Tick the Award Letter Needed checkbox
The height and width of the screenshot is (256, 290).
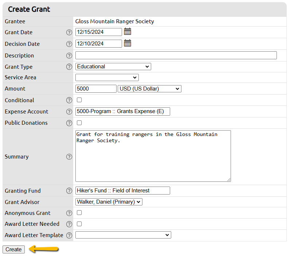click(79, 224)
